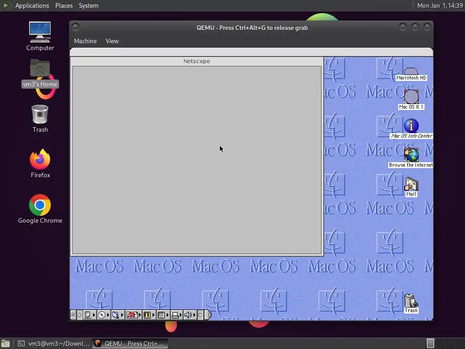Image resolution: width=465 pixels, height=349 pixels.
Task: Click the Control Strip right scroll arrow
Action: pos(200,315)
